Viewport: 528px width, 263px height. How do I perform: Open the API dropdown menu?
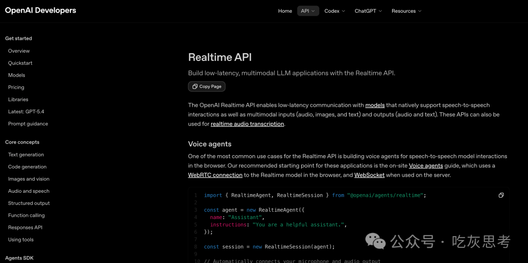coord(308,11)
